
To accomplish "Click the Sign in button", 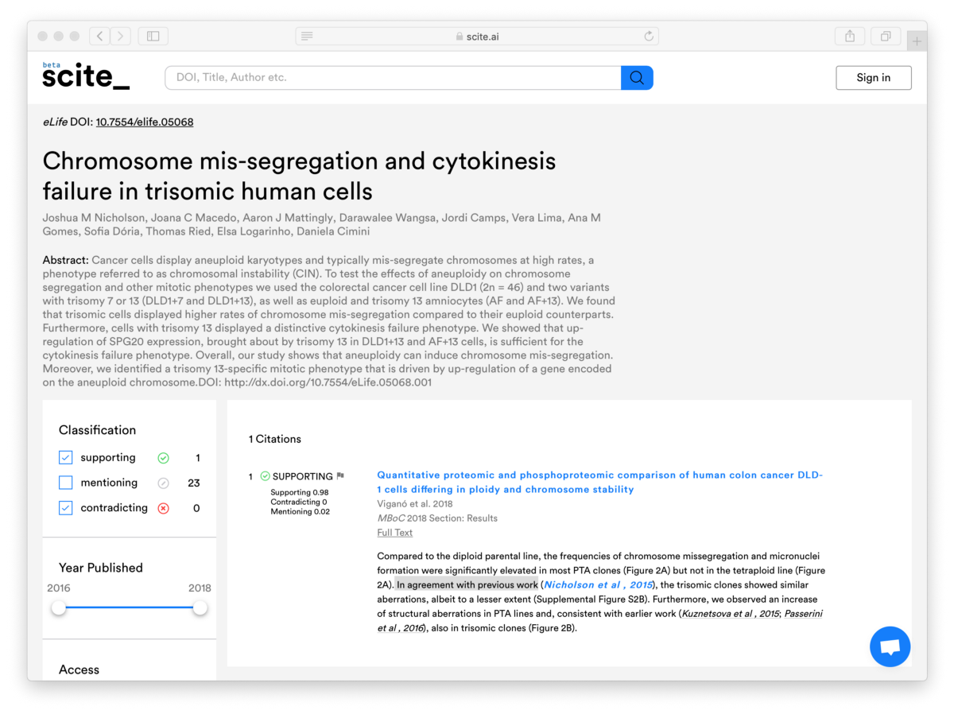I will click(x=873, y=77).
